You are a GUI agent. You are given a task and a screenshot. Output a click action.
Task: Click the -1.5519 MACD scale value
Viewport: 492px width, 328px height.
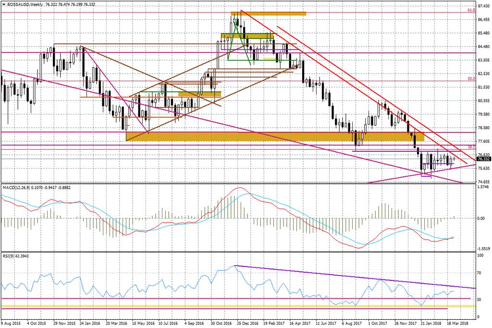coord(483,249)
